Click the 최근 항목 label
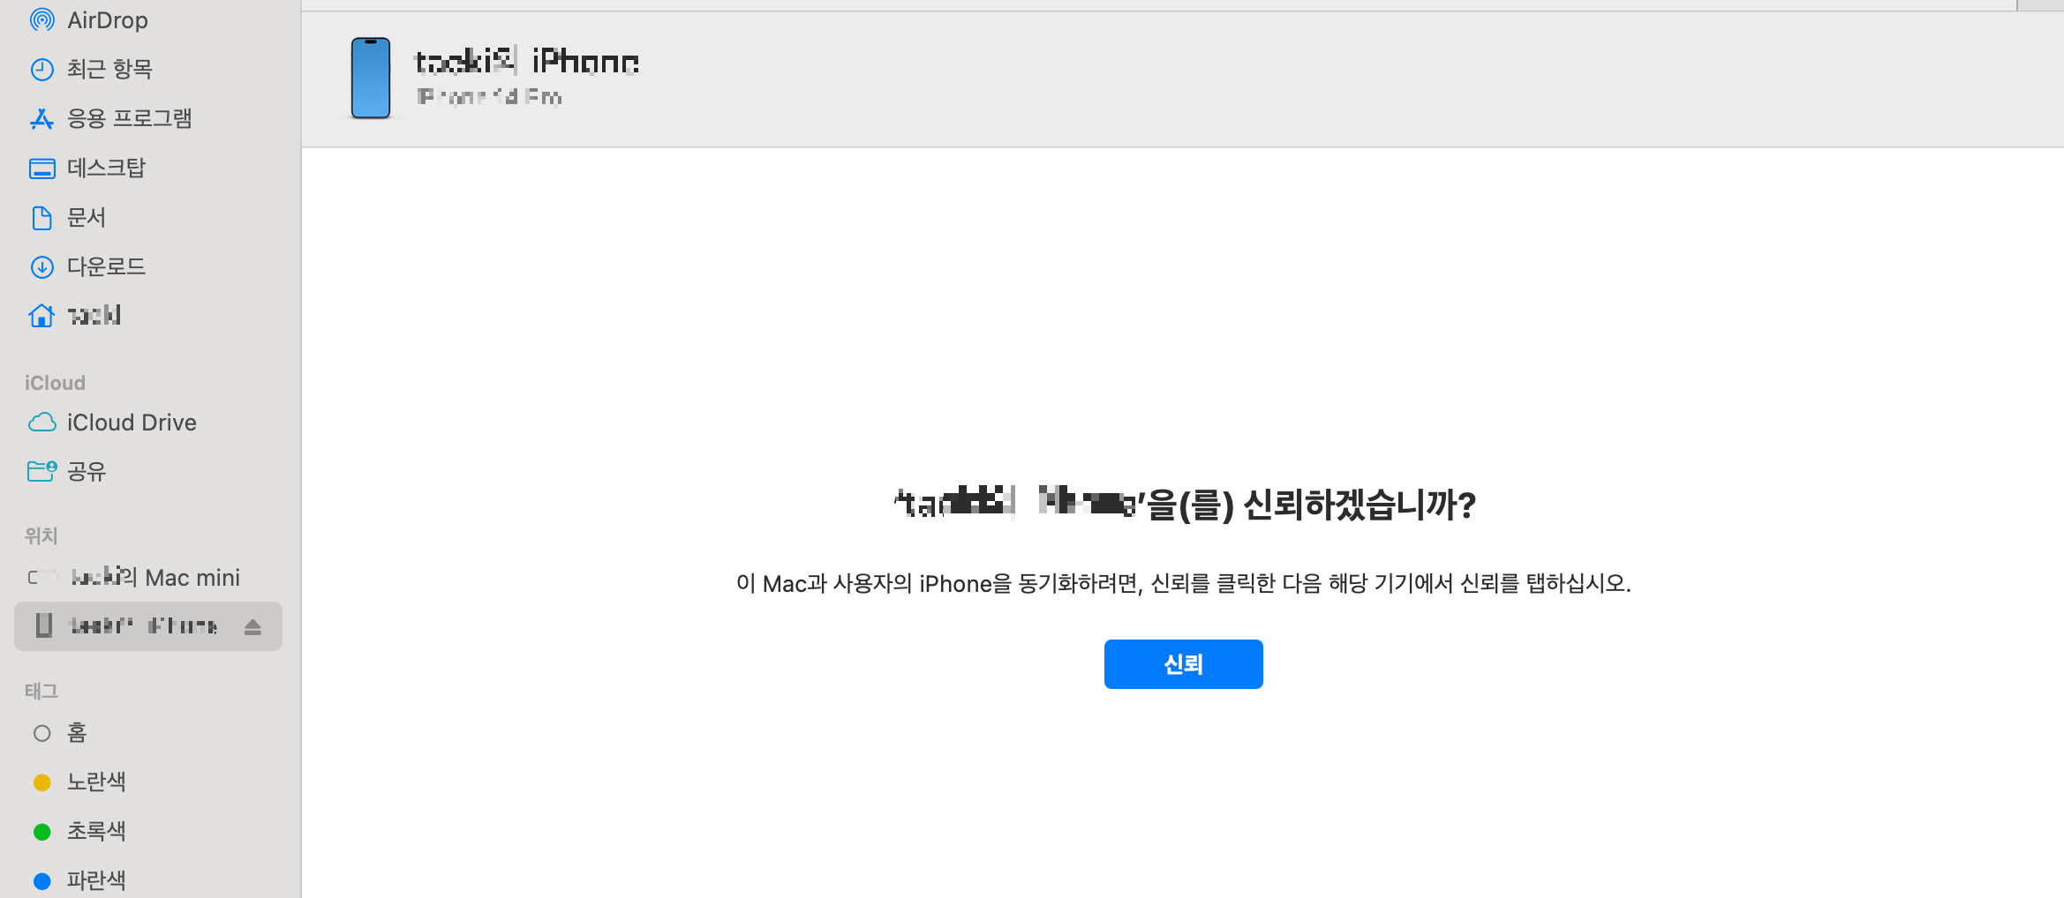Viewport: 2064px width, 898px height. 109,69
